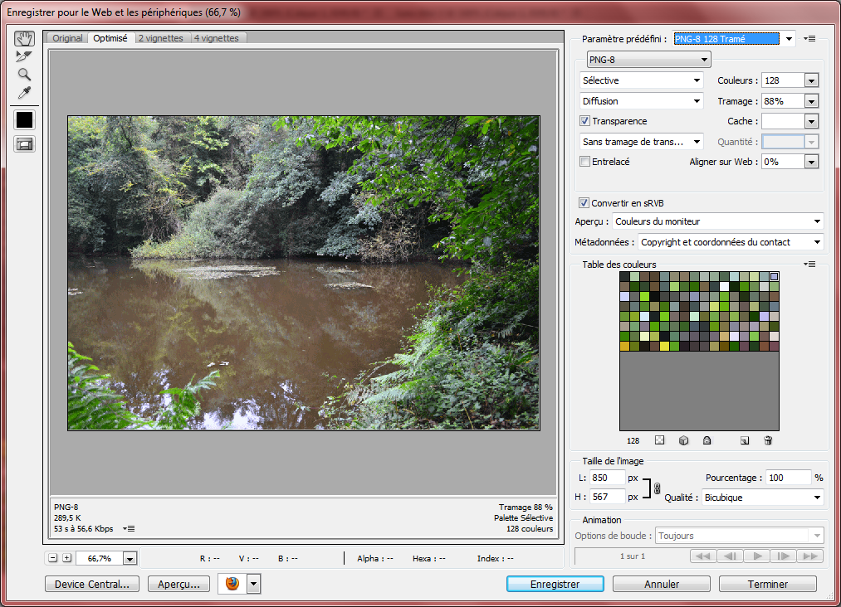
Task: Expand the Diffusion dithering dropdown
Action: pos(642,101)
